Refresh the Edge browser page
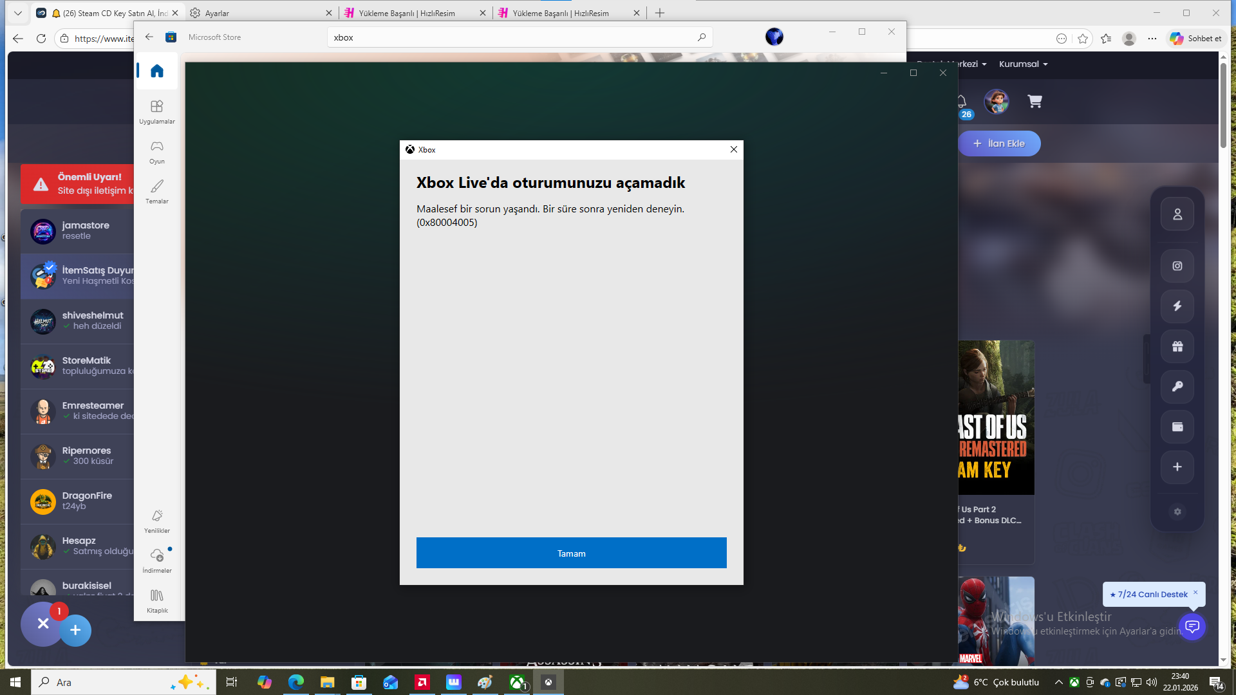Image resolution: width=1236 pixels, height=695 pixels. pos(41,39)
